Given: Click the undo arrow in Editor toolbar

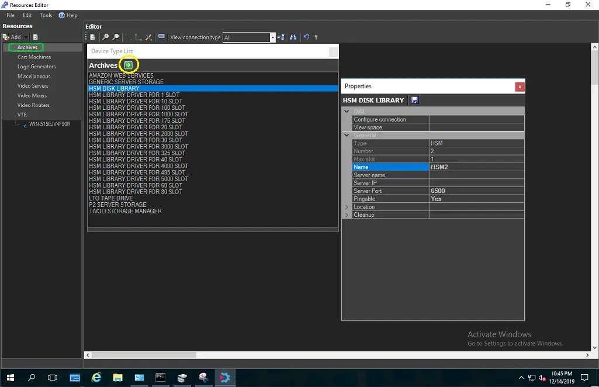Looking at the screenshot, I should tap(306, 37).
